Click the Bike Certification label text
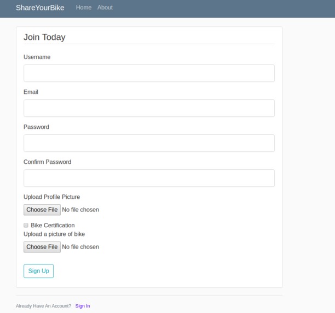 pyautogui.click(x=53, y=225)
